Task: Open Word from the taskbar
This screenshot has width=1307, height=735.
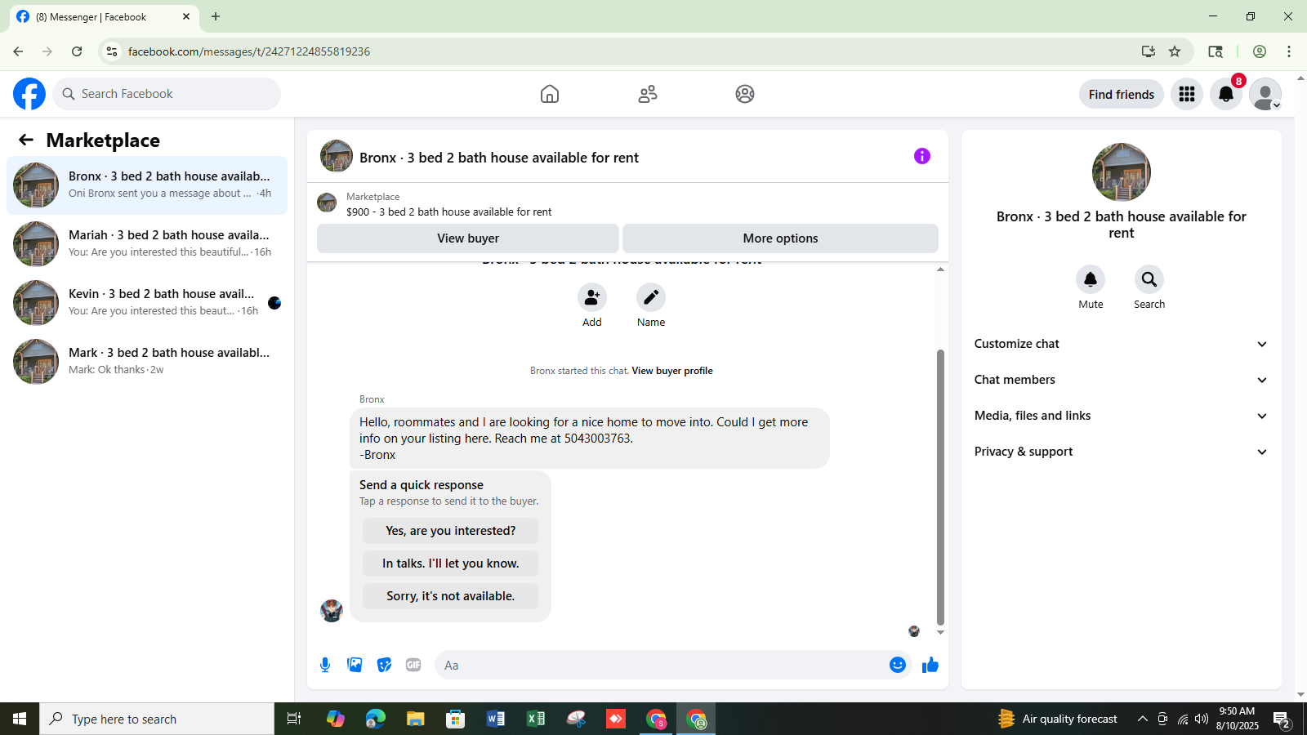Action: pos(496,719)
